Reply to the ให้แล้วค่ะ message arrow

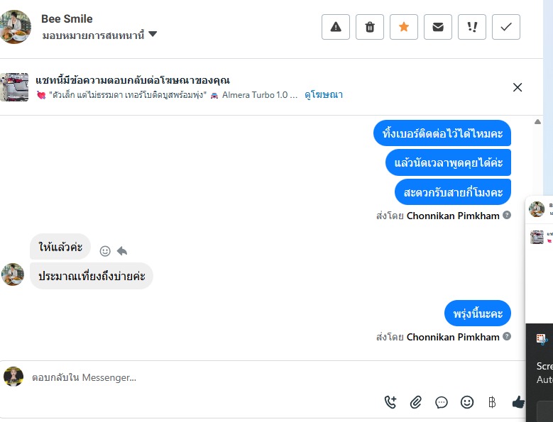click(x=122, y=250)
